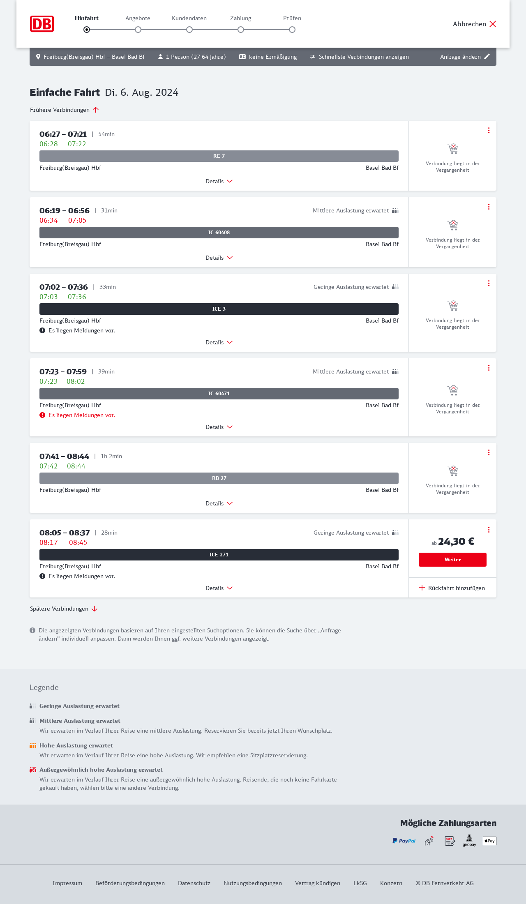Open three-dot menu for ICE 271 connection
This screenshot has height=904, width=526.
(x=489, y=530)
